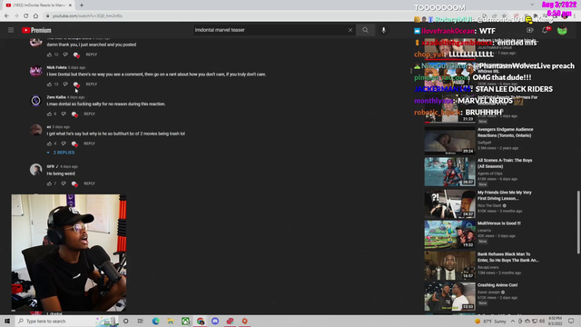Like the 'damn thank you' comment
581x327 pixels.
pyautogui.click(x=49, y=54)
